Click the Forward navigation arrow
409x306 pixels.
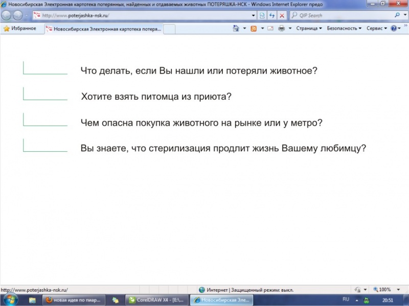tap(17, 15)
